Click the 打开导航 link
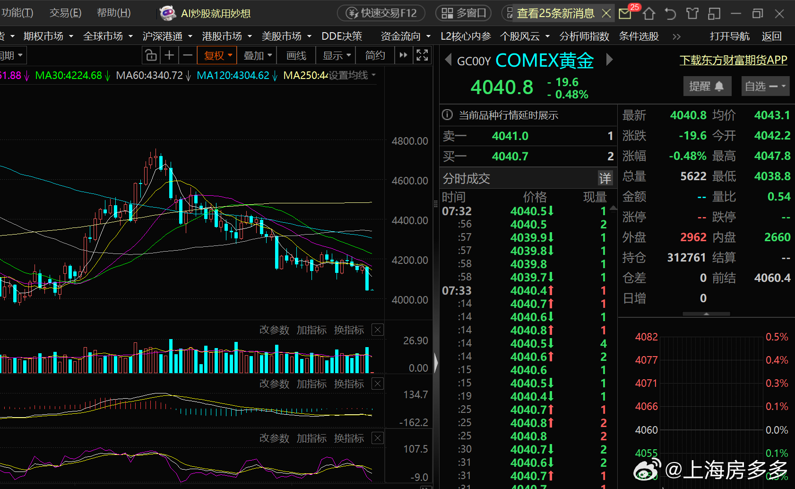 coord(729,36)
